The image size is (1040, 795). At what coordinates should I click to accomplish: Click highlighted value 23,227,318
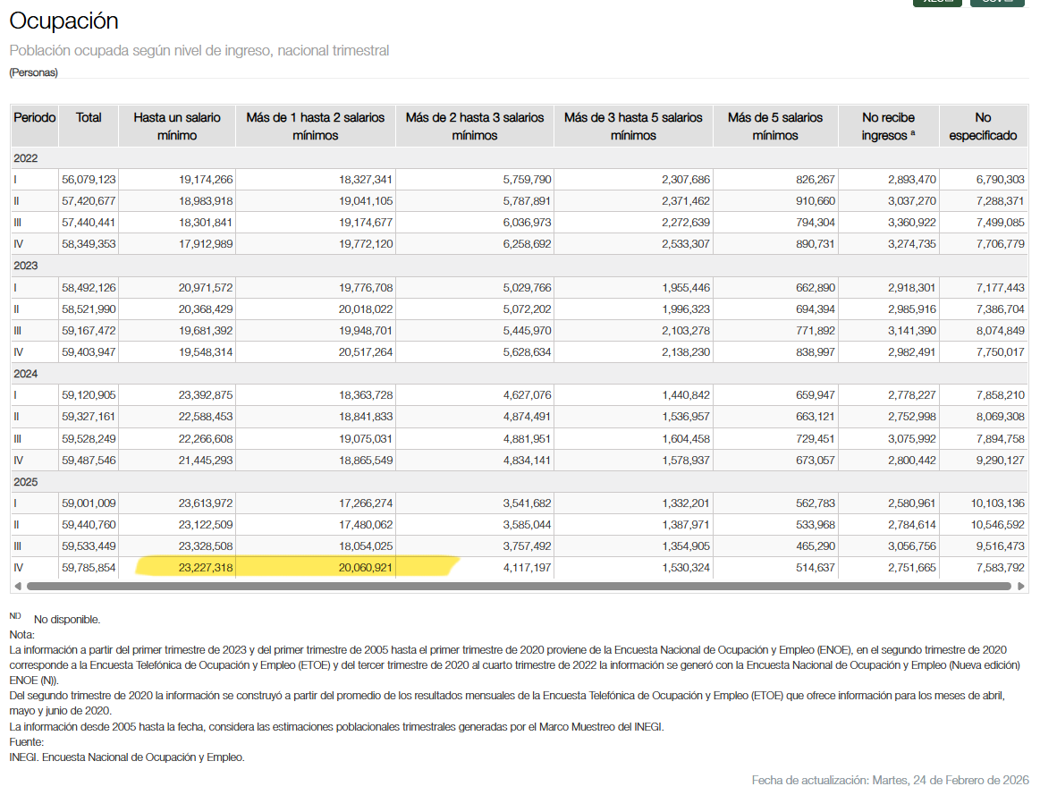pos(206,567)
